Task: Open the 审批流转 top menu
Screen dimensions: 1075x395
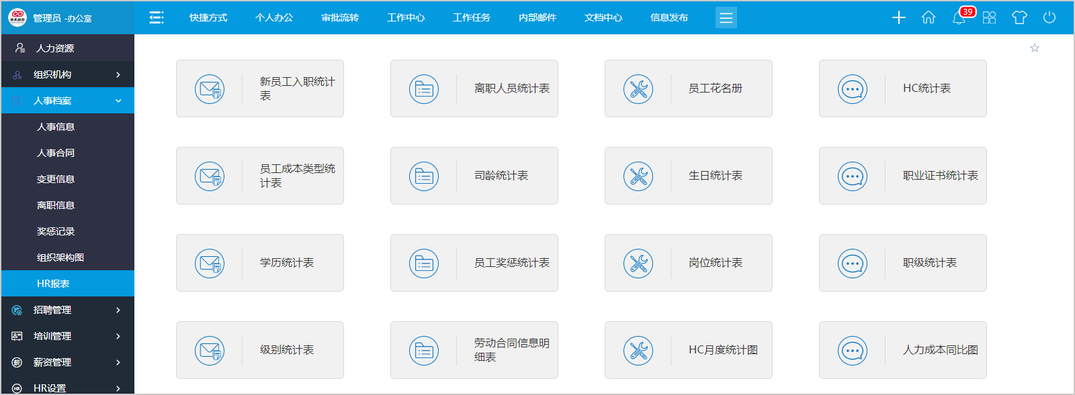Action: (x=340, y=17)
